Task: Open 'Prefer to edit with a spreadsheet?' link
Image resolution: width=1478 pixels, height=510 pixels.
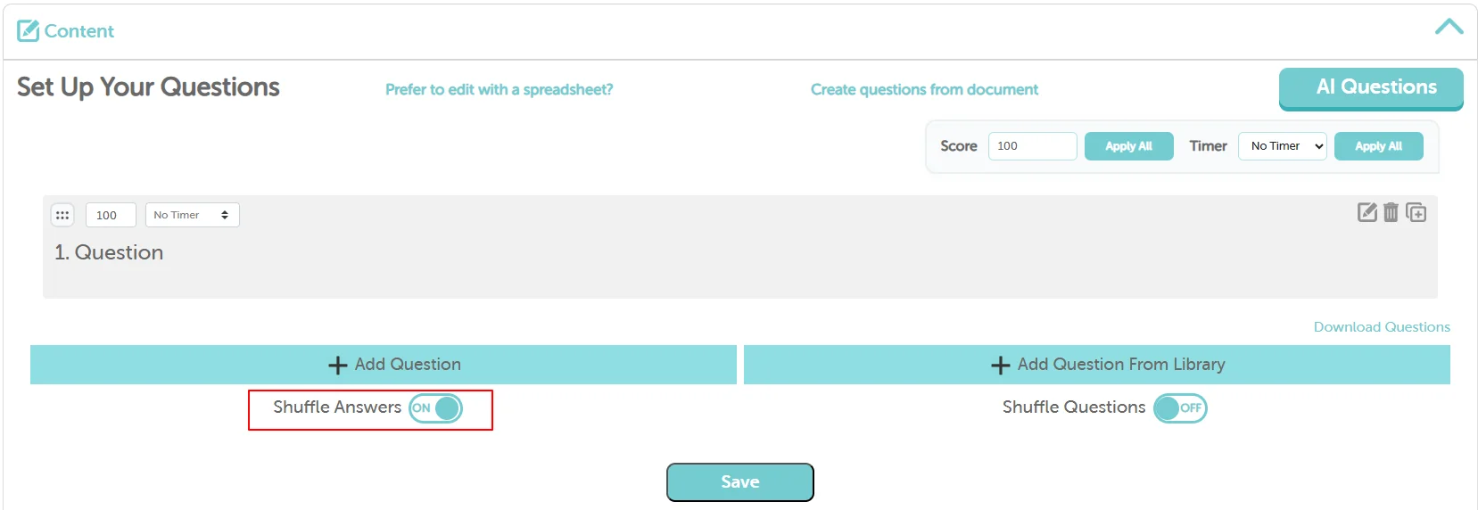Action: (x=499, y=89)
